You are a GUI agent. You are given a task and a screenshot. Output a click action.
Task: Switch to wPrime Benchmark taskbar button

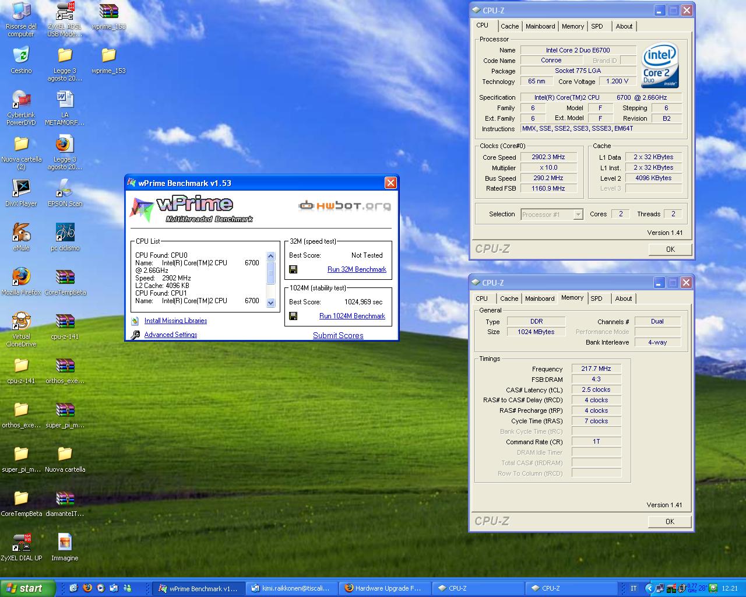(198, 588)
